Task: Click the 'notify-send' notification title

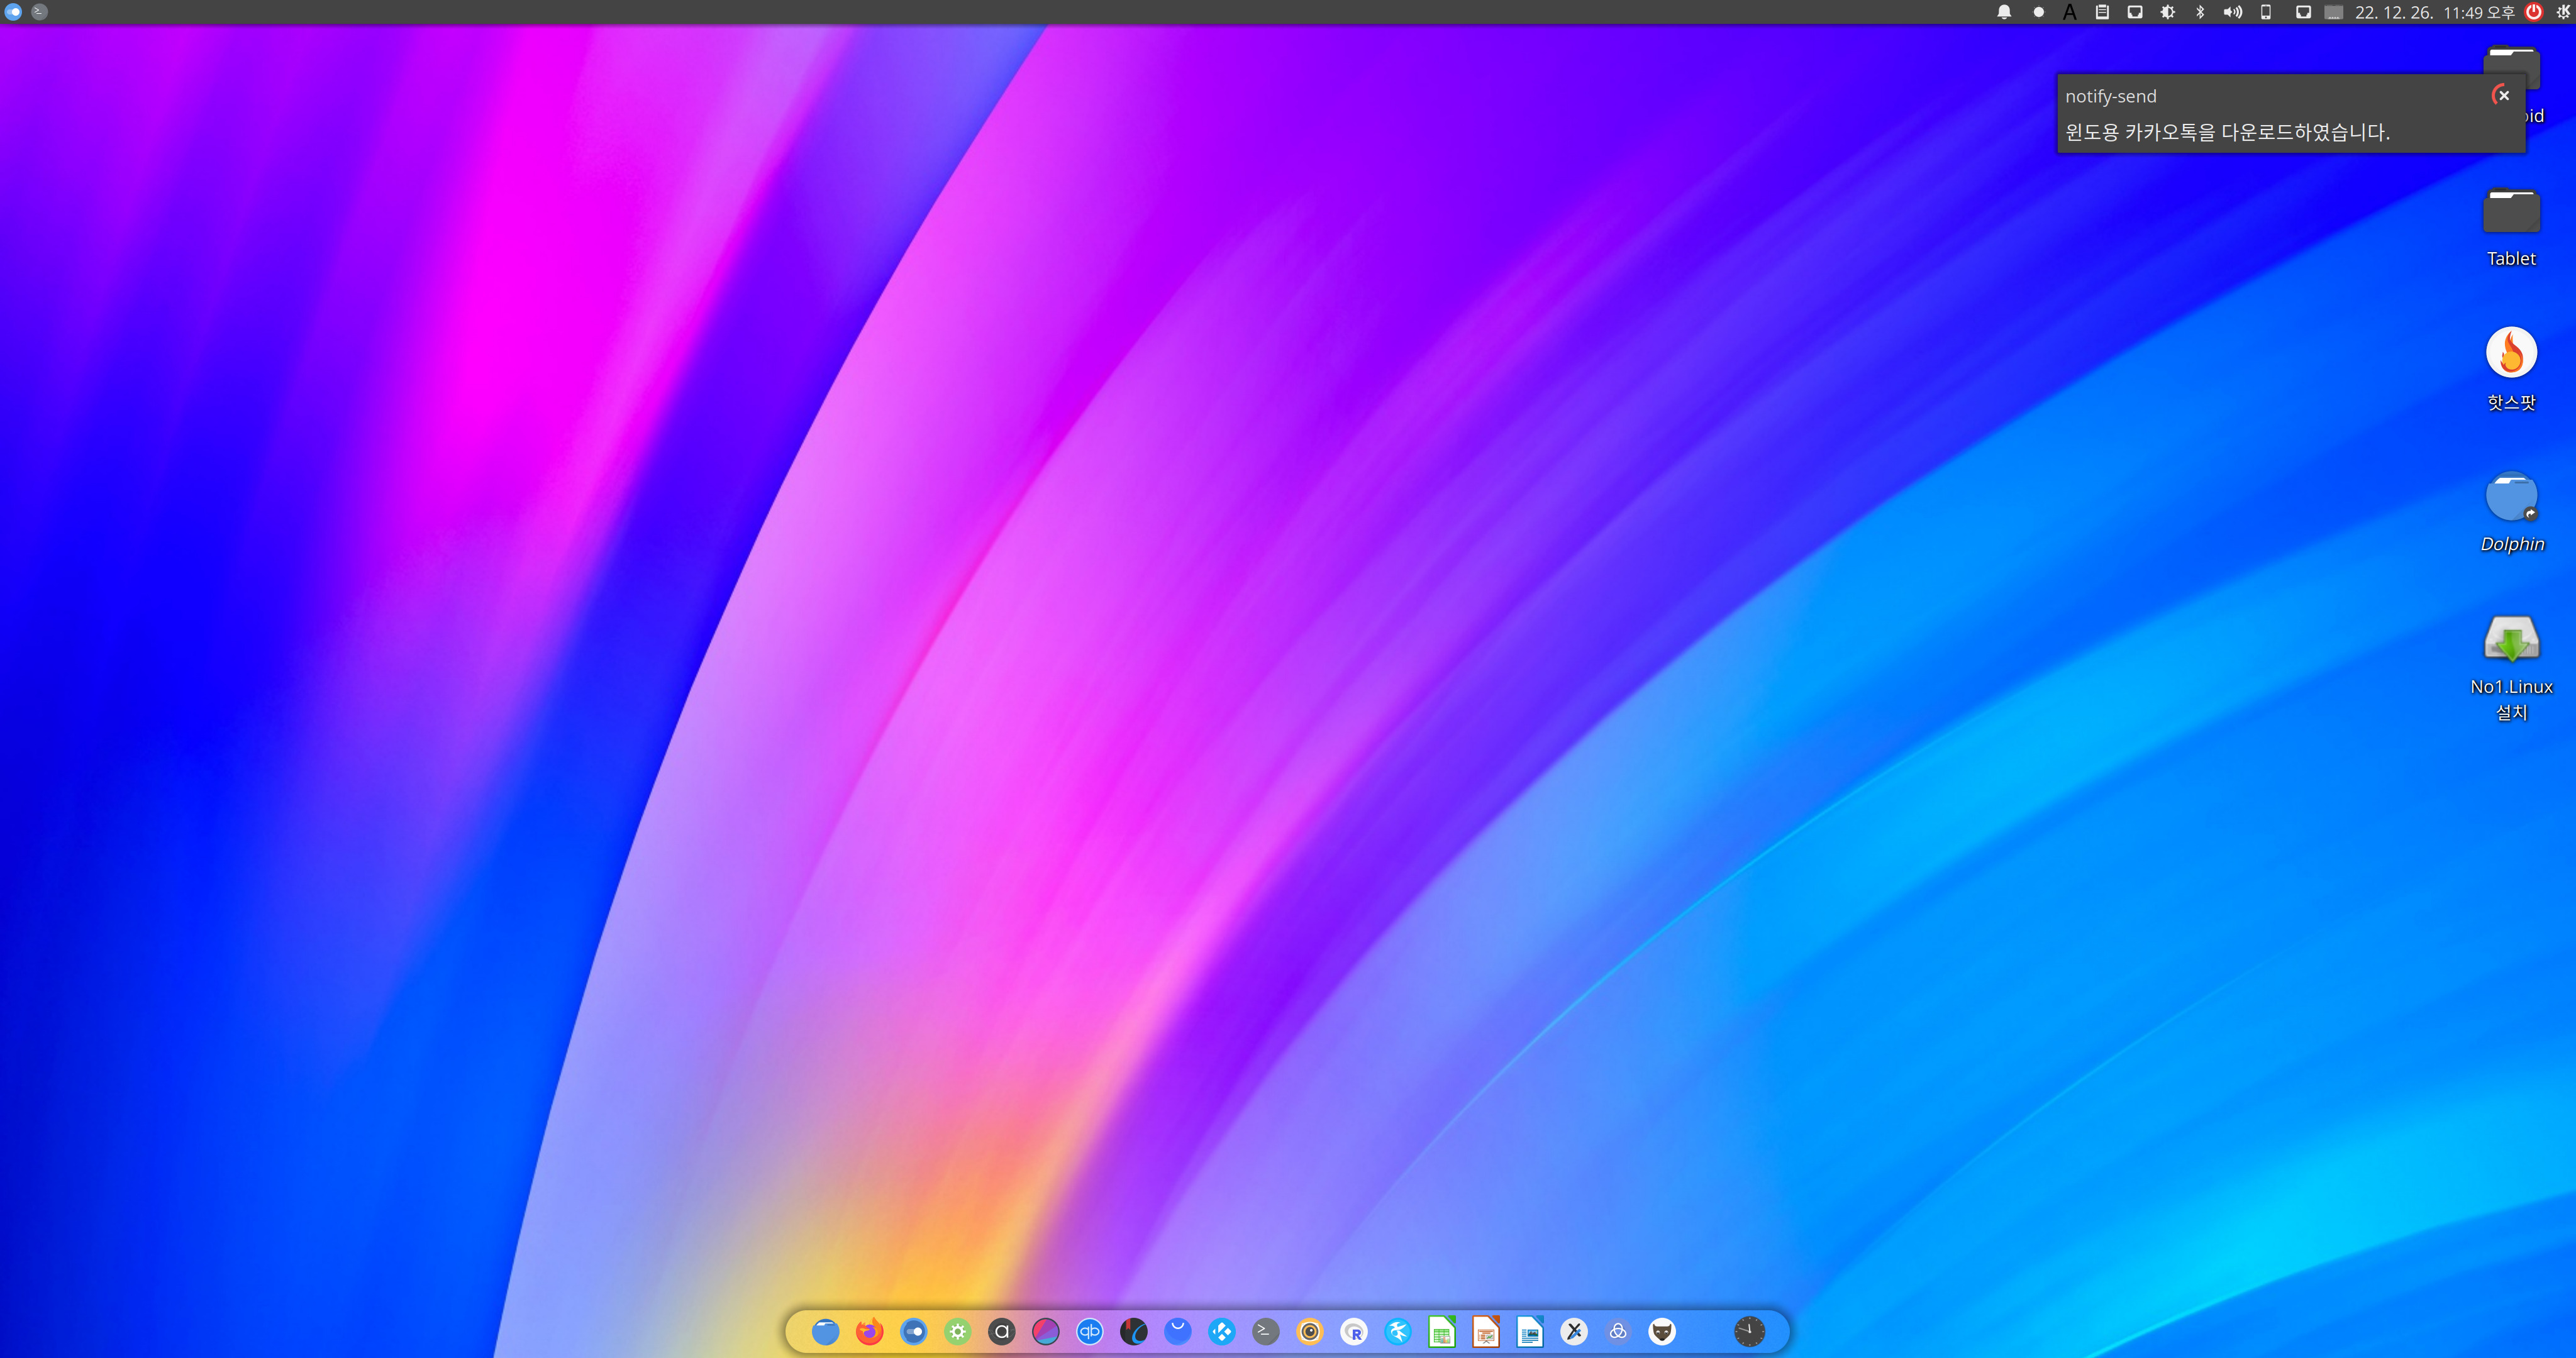Action: [2111, 96]
